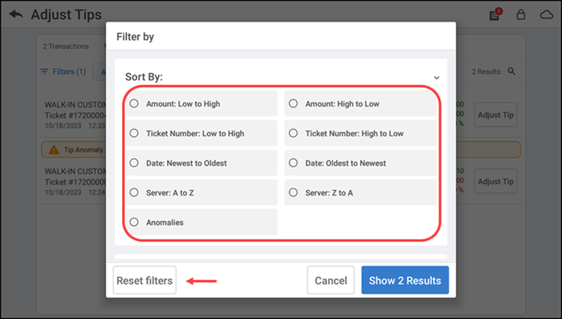562x319 pixels.
Task: Click Show 2 Results button
Action: click(x=405, y=281)
